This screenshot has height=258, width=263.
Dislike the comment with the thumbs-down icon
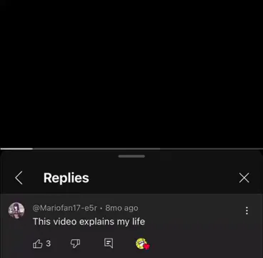tap(75, 244)
